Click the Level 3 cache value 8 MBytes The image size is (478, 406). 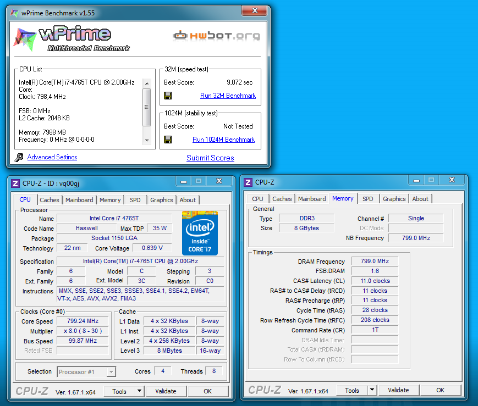169,351
